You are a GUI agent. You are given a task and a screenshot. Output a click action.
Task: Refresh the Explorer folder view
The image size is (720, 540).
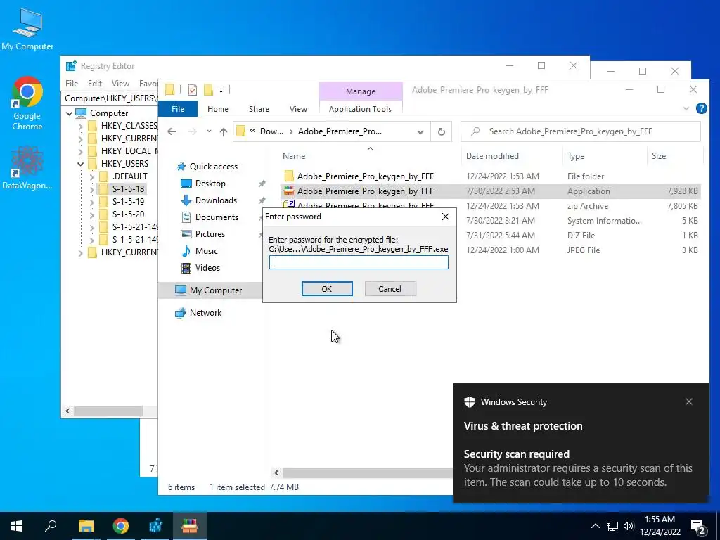442,131
